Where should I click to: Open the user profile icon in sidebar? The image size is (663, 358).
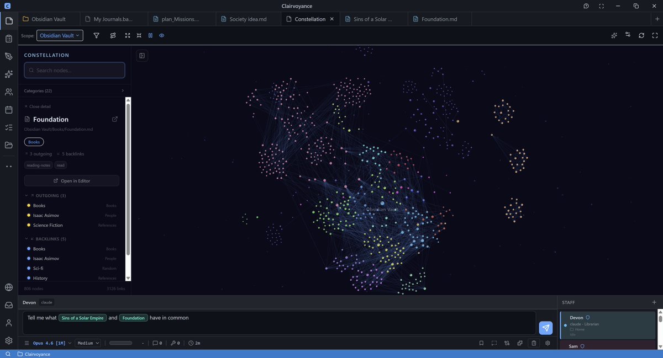tap(8, 323)
